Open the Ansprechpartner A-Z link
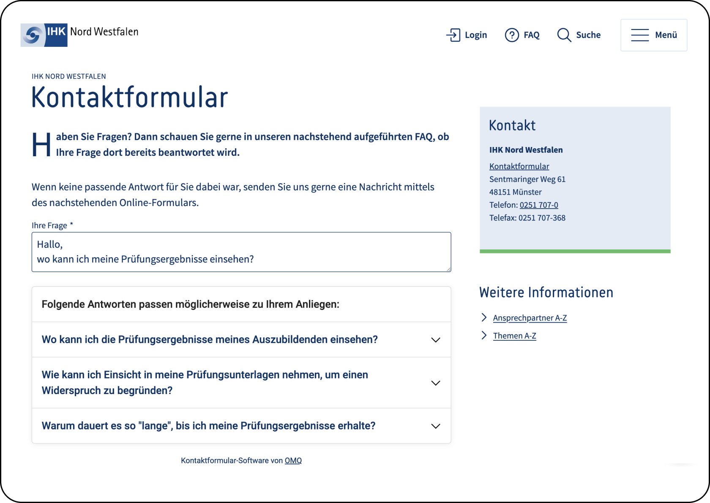710x503 pixels. (x=530, y=318)
